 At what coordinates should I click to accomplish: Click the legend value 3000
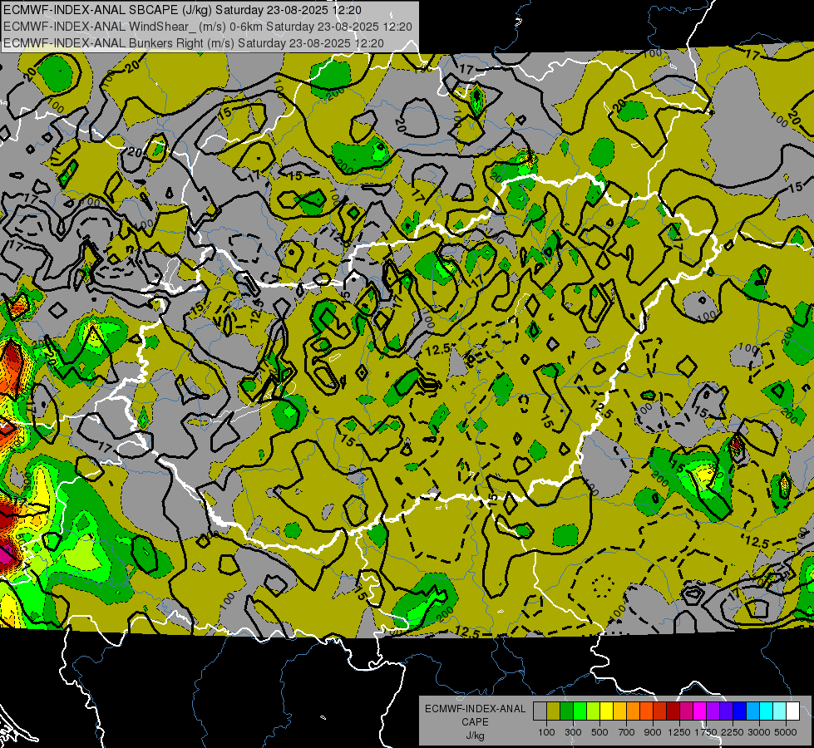click(759, 732)
